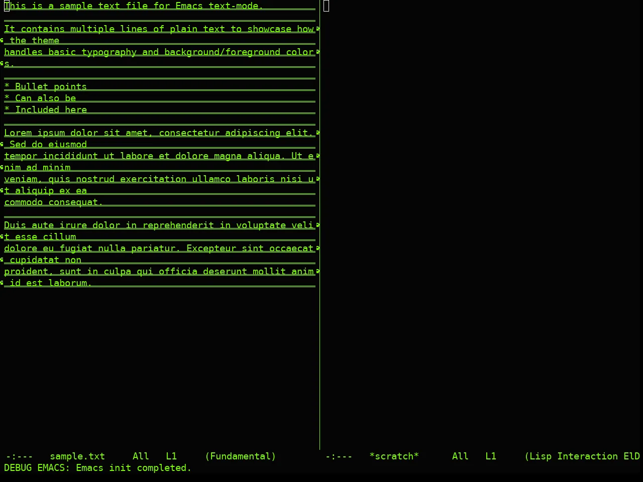Click the "* Can also be" line
The width and height of the screenshot is (643, 482).
40,98
